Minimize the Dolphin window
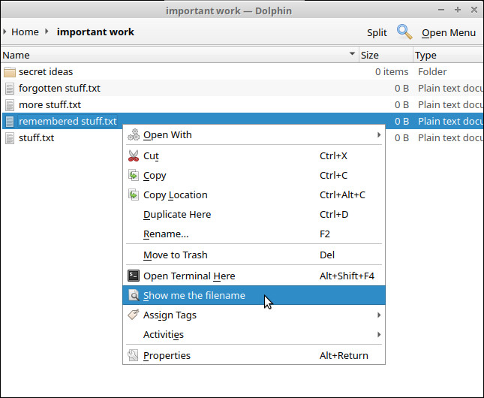This screenshot has height=398, width=484. 441,10
